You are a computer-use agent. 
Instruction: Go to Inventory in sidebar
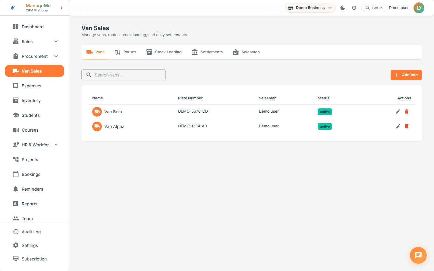pyautogui.click(x=31, y=101)
